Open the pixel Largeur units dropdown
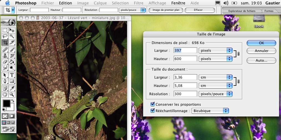This screenshot has height=140, width=281. (x=216, y=50)
